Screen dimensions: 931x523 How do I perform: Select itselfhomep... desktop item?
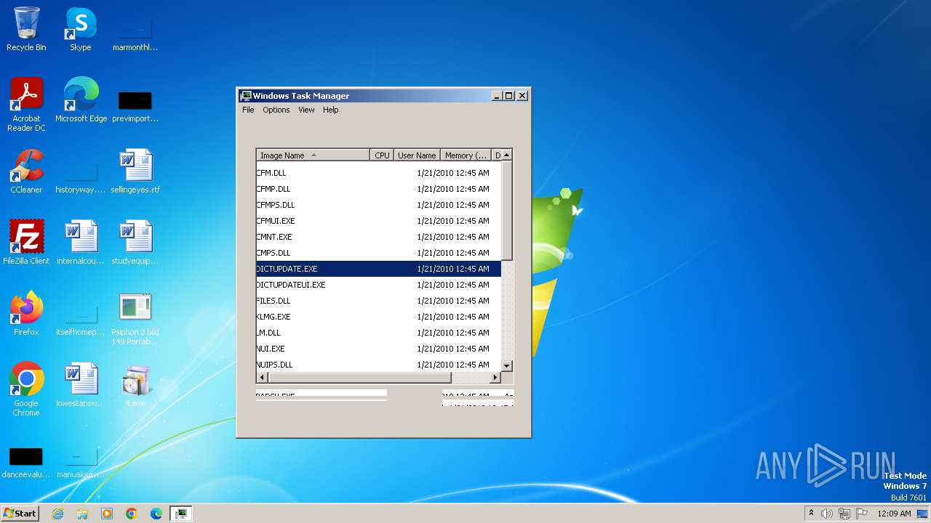click(81, 318)
